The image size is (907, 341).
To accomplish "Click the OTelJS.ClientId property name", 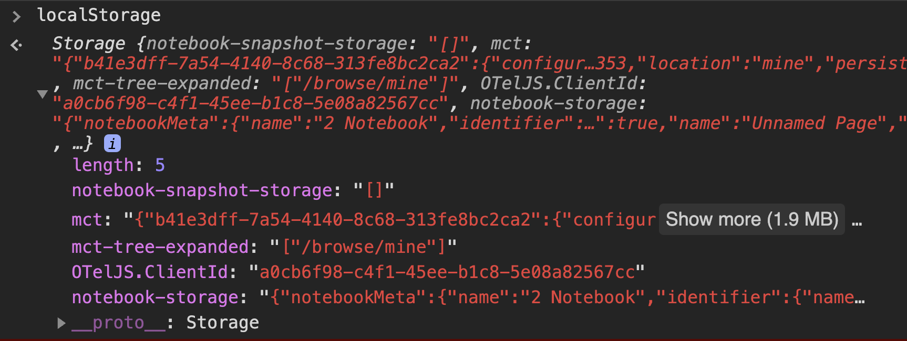I will pyautogui.click(x=151, y=271).
